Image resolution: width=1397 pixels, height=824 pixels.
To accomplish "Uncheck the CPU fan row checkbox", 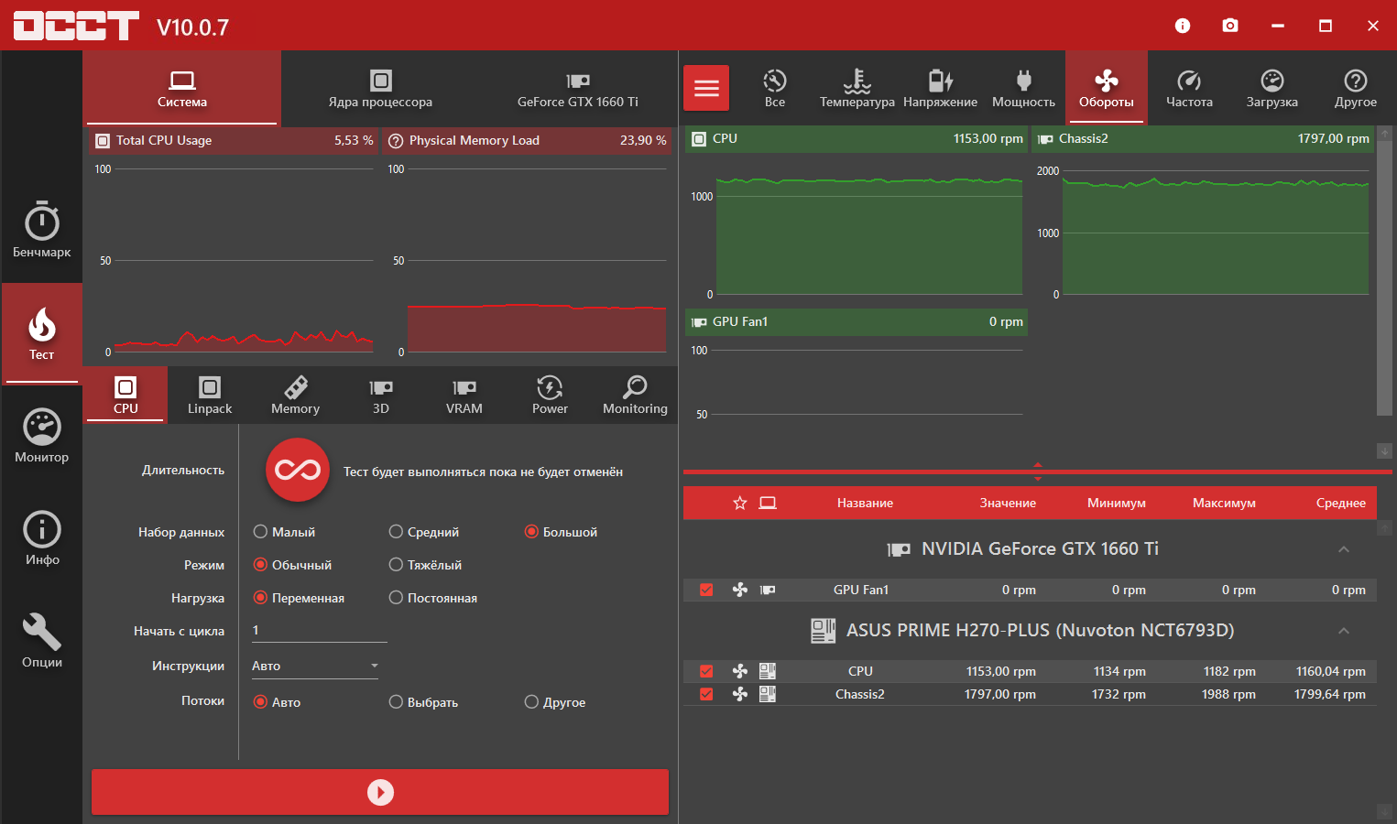I will coord(706,671).
